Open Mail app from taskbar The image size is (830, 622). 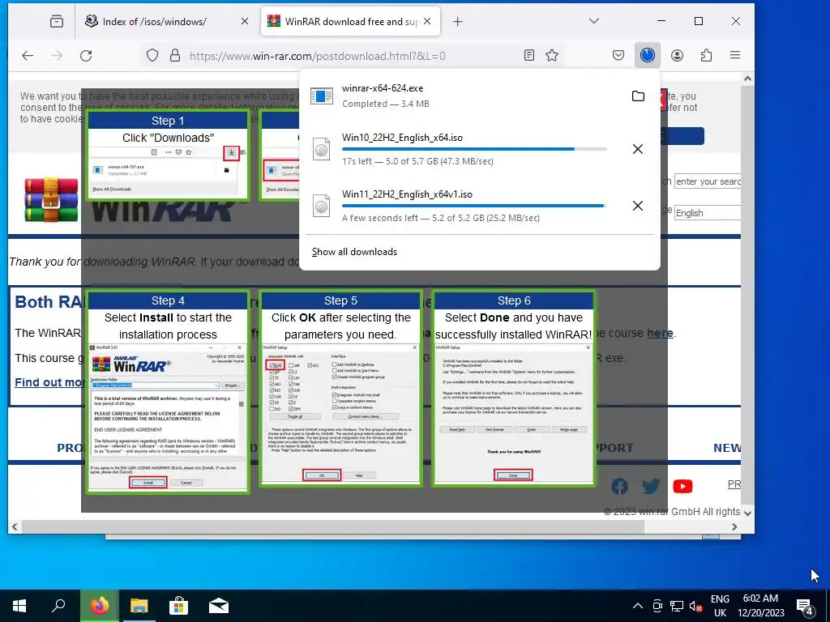pos(219,606)
